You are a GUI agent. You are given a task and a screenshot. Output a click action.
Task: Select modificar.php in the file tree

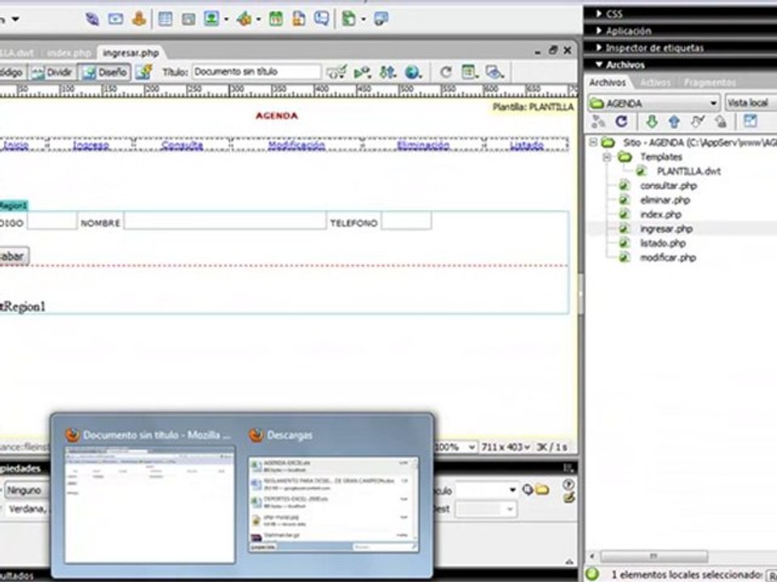668,257
